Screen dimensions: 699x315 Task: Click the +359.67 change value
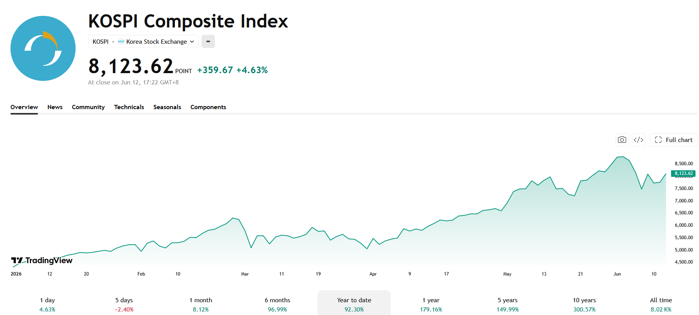215,70
